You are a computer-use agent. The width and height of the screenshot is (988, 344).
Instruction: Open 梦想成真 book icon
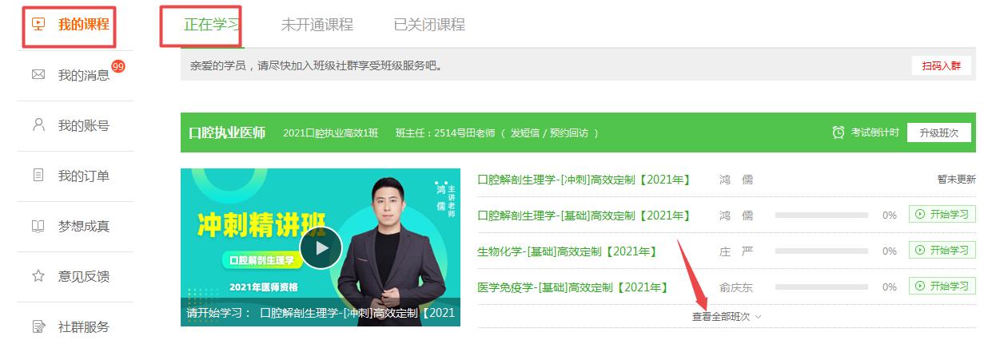tap(38, 226)
